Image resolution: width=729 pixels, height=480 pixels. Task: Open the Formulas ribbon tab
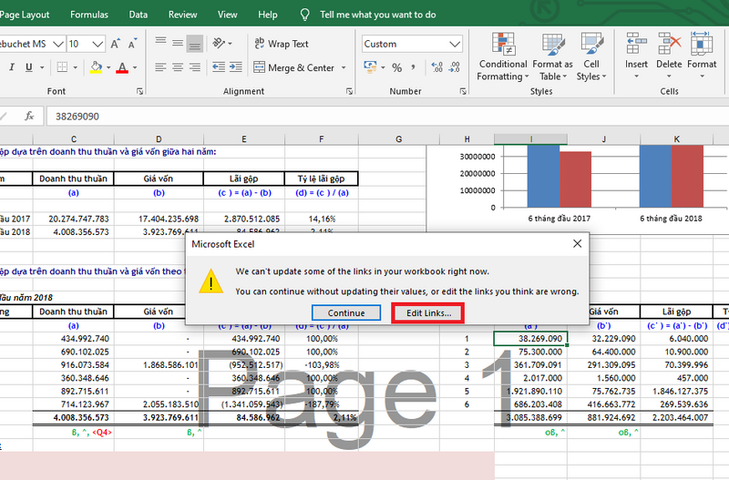tap(88, 15)
